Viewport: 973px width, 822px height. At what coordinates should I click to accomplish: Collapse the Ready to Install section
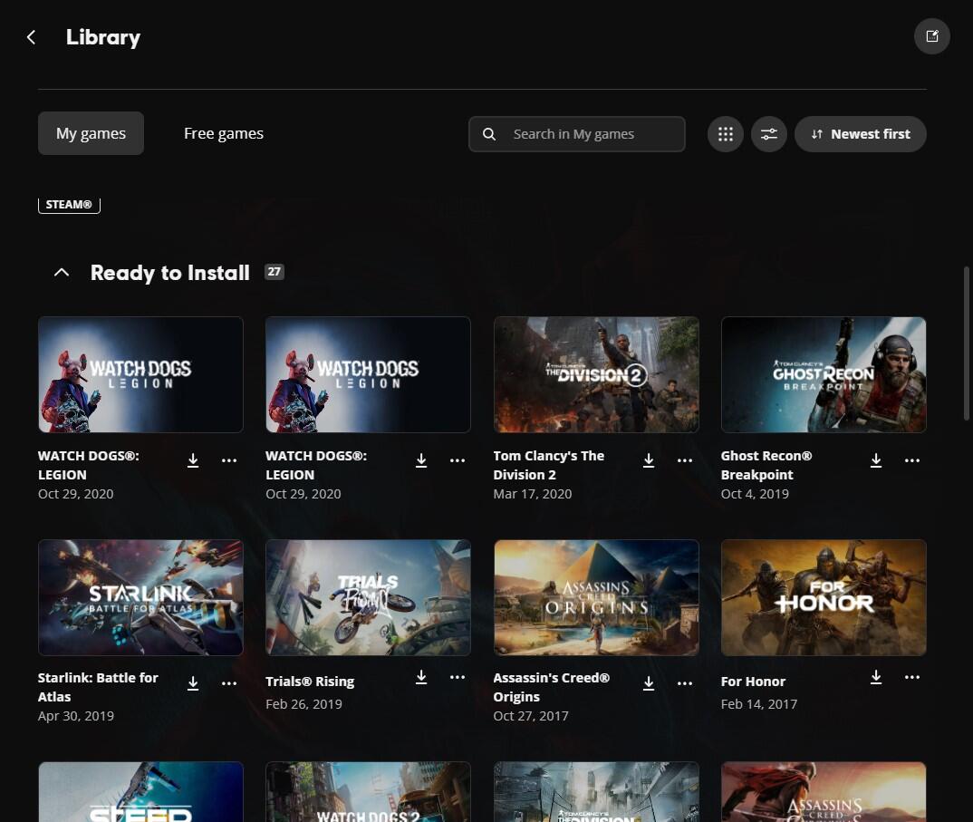(62, 273)
